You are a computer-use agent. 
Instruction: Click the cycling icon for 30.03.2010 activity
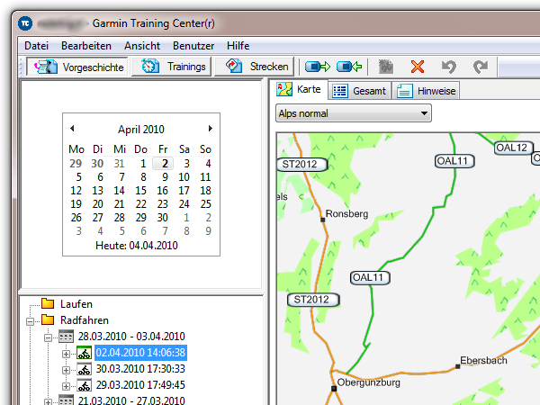[x=84, y=369]
